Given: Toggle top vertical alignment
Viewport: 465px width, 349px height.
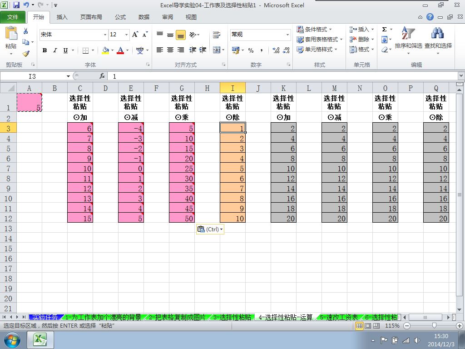Looking at the screenshot, I should click(x=159, y=35).
